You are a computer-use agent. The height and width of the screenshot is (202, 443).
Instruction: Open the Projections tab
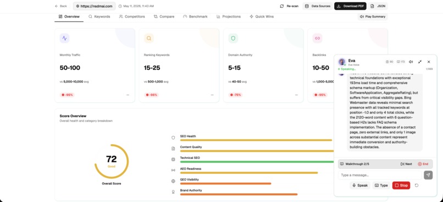pos(229,17)
